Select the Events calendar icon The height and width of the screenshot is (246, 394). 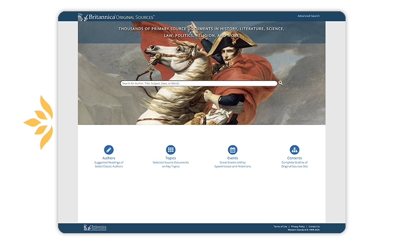[232, 150]
